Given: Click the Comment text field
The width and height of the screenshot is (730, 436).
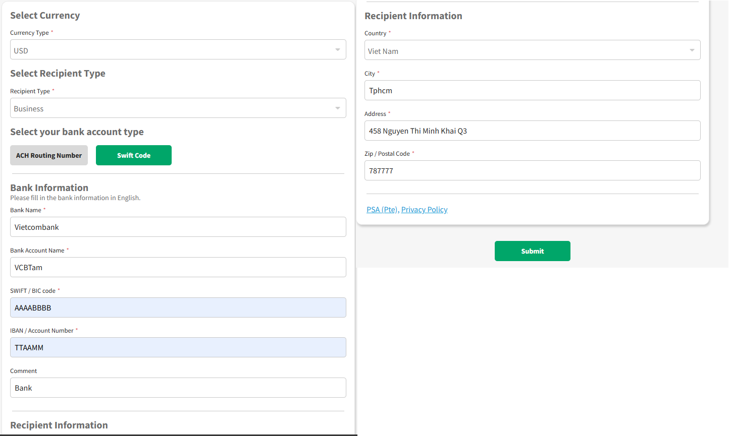Looking at the screenshot, I should click(178, 388).
